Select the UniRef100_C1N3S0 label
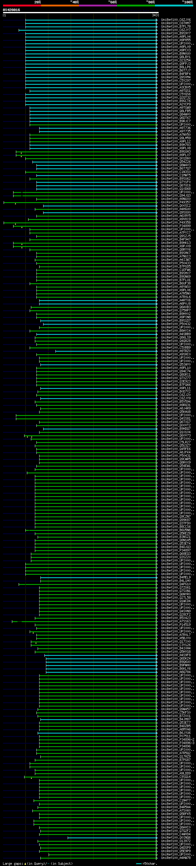The height and width of the screenshot is (866, 196). (175, 172)
